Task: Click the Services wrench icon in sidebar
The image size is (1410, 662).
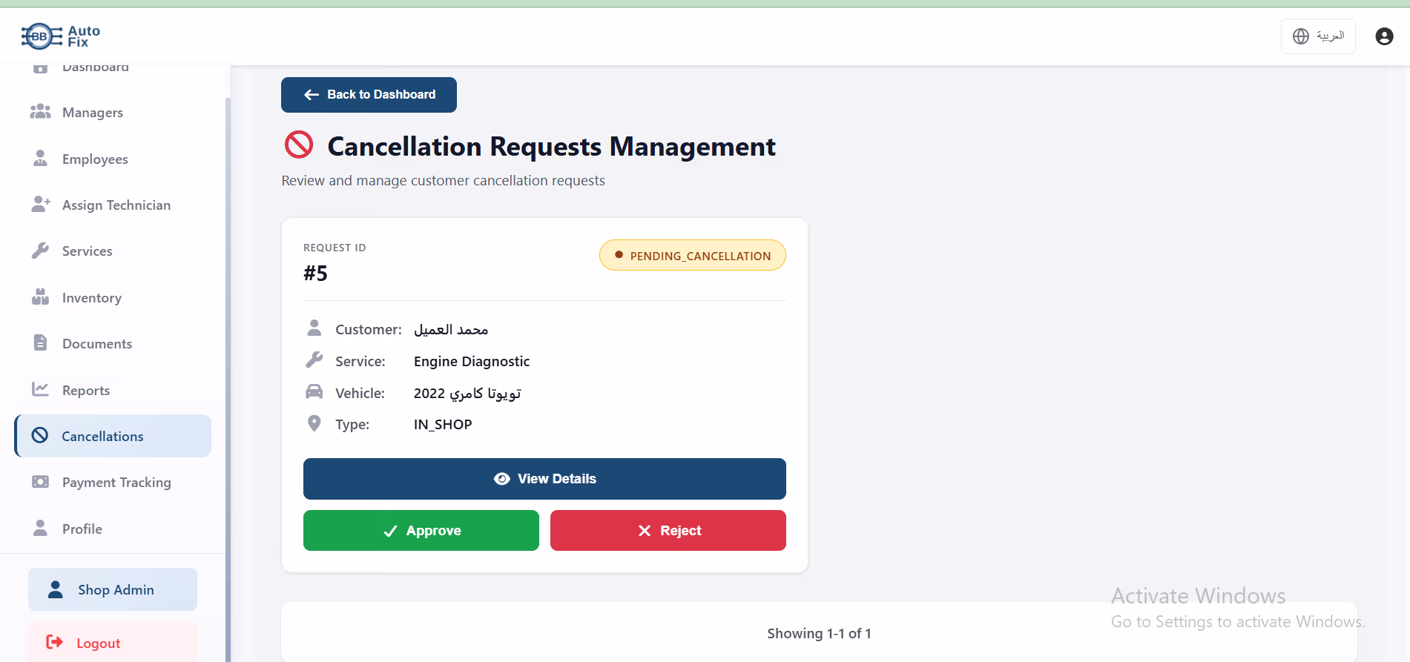Action: tap(40, 251)
